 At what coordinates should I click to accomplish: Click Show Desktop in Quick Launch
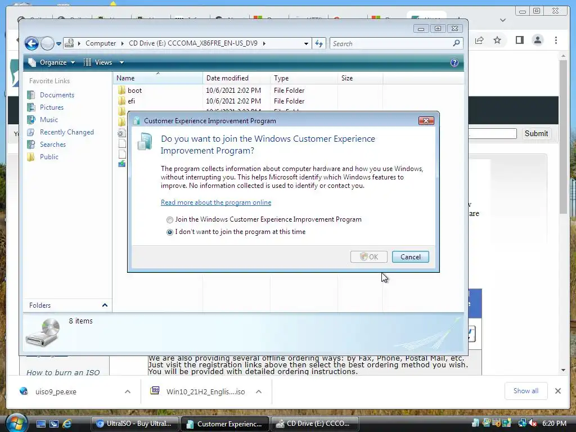(x=40, y=424)
